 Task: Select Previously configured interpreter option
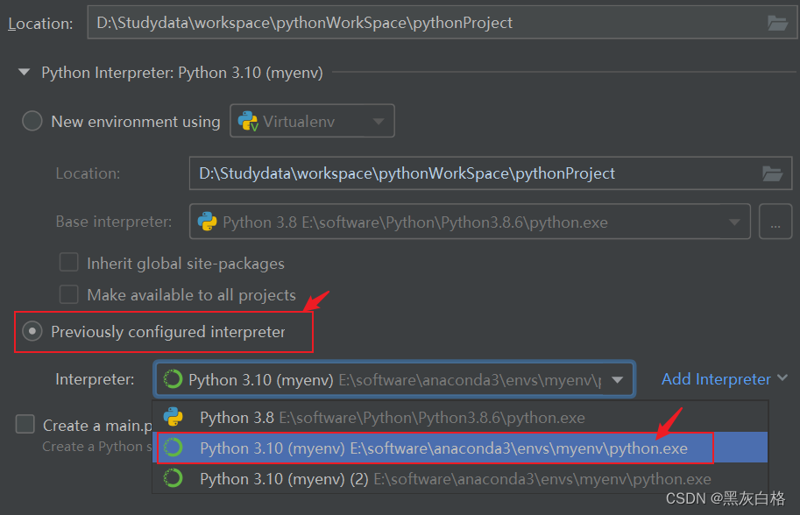(x=32, y=331)
